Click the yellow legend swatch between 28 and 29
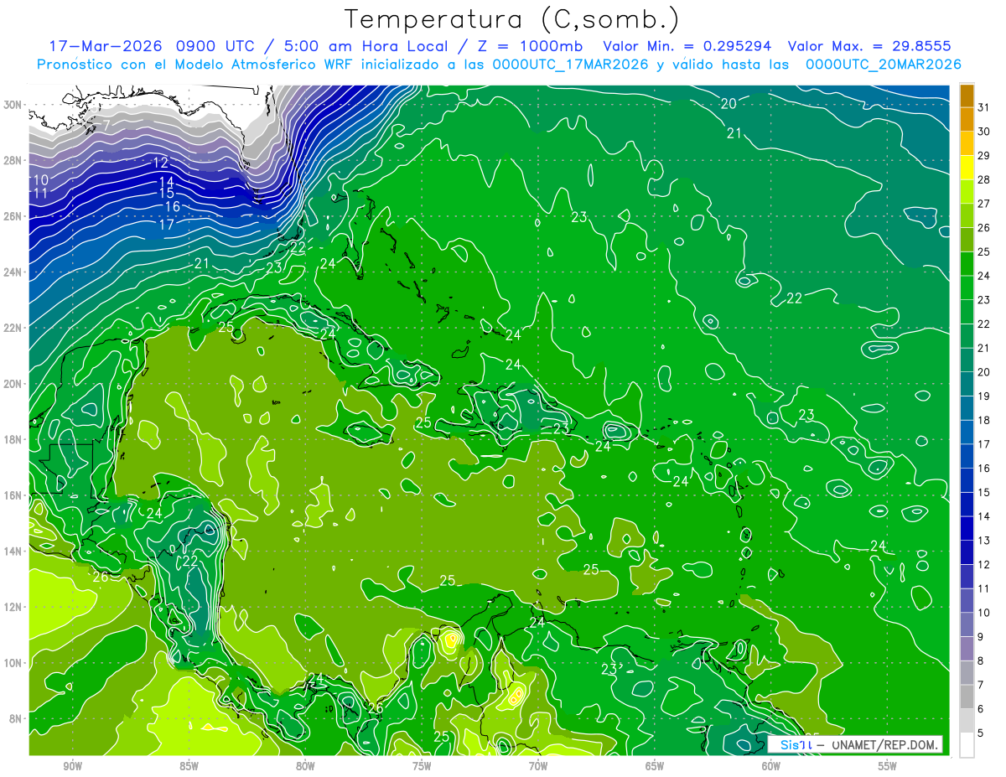Image resolution: width=1006 pixels, height=777 pixels. pos(967,168)
